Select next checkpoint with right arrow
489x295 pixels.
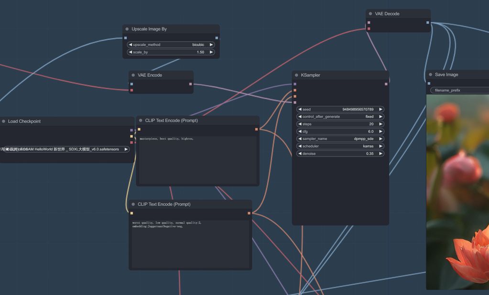[x=126, y=149]
